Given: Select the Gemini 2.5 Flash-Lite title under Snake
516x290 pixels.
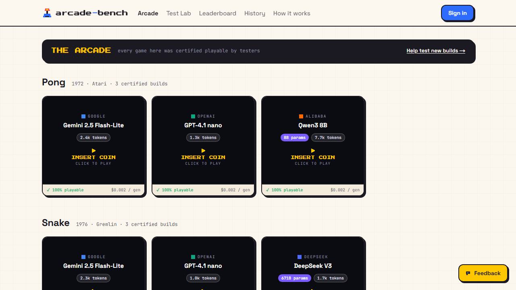Looking at the screenshot, I should pos(94,266).
